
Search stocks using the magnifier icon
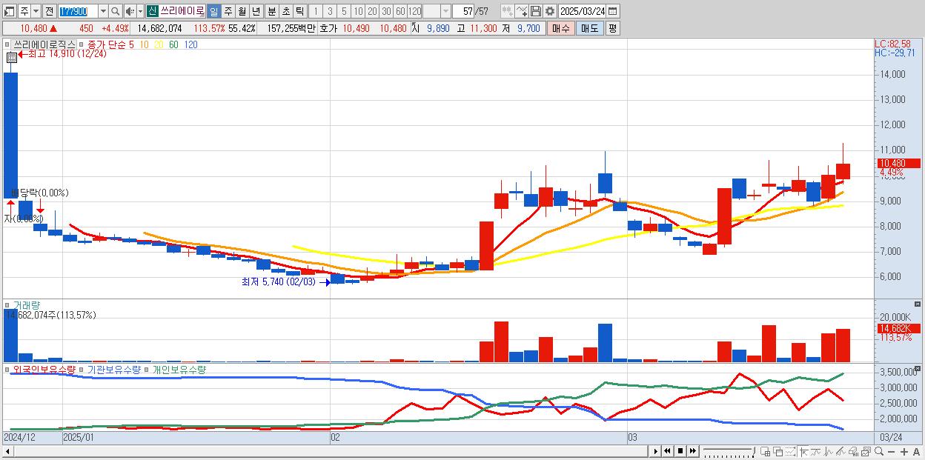click(x=115, y=11)
